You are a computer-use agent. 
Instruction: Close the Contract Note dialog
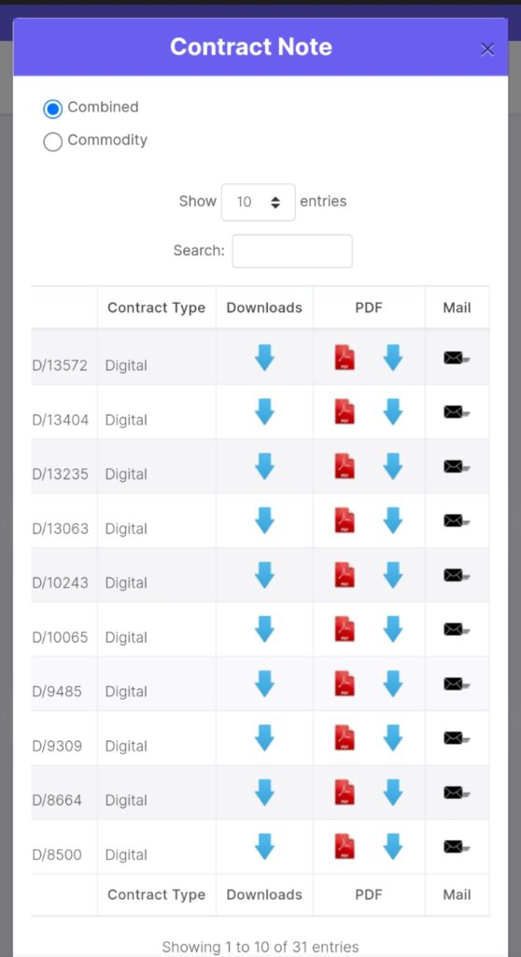pos(486,50)
